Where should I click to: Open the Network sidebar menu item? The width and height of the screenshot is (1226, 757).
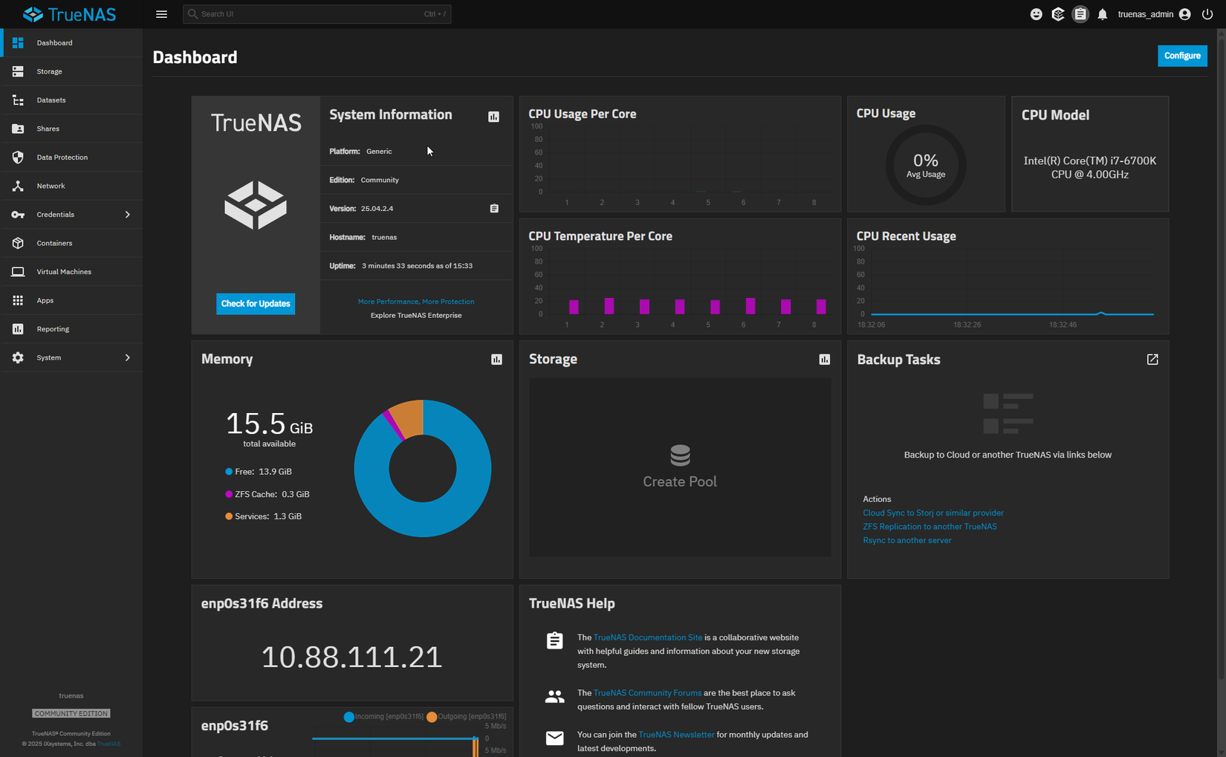[x=51, y=185]
